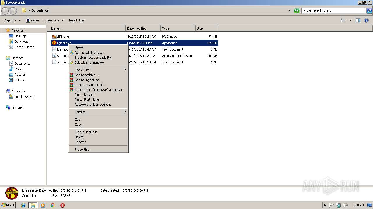Click the Back navigation arrow button

5,11
